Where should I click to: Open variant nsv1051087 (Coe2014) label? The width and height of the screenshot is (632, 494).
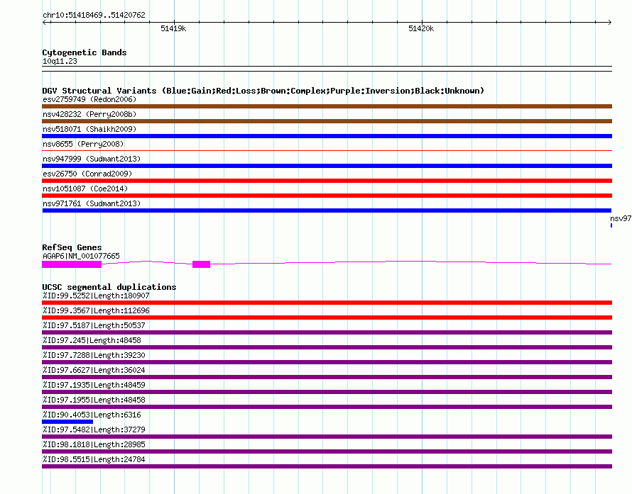(x=85, y=189)
